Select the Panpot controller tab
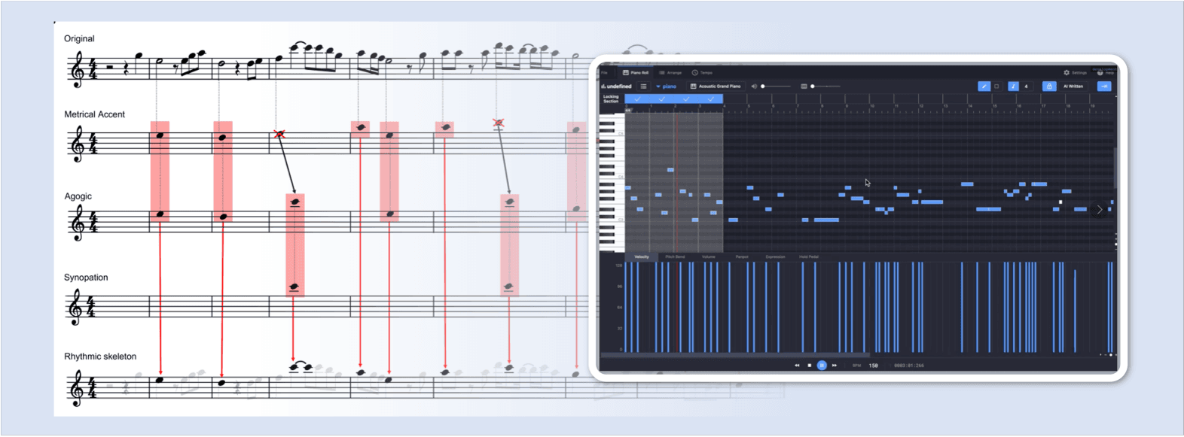Viewport: 1184px width, 437px height. click(742, 257)
